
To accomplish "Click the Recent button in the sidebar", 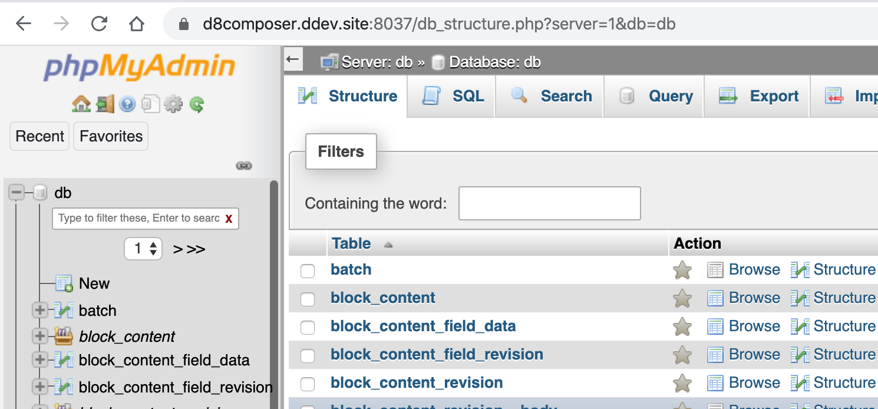I will 39,136.
